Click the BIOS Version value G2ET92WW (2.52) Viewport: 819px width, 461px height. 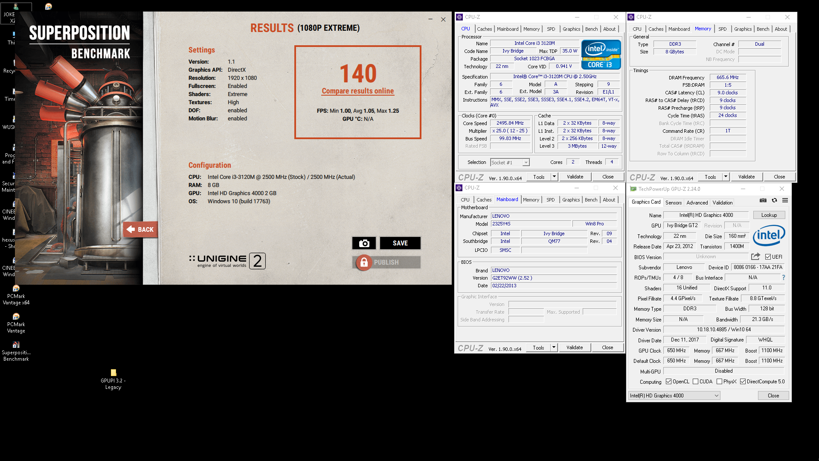[554, 278]
